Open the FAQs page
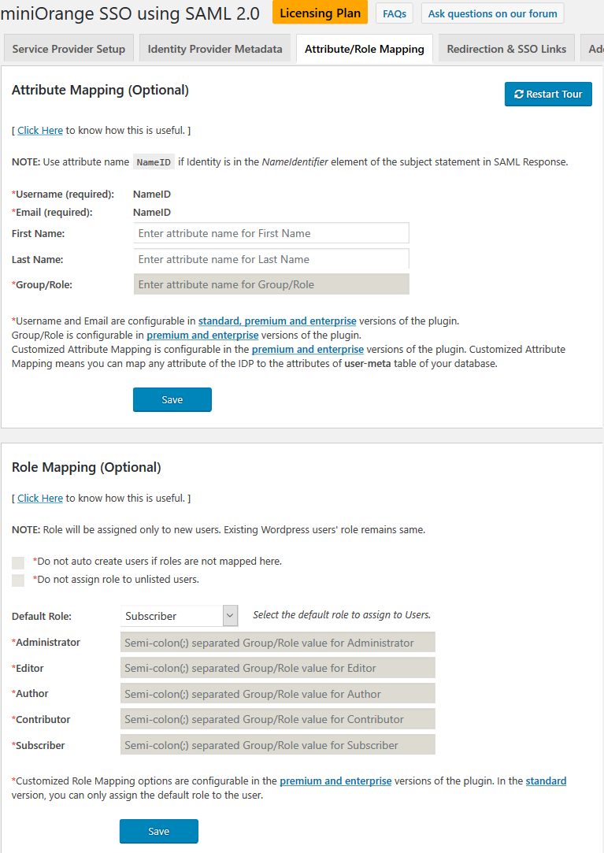Image resolution: width=604 pixels, height=853 pixels. (x=394, y=13)
